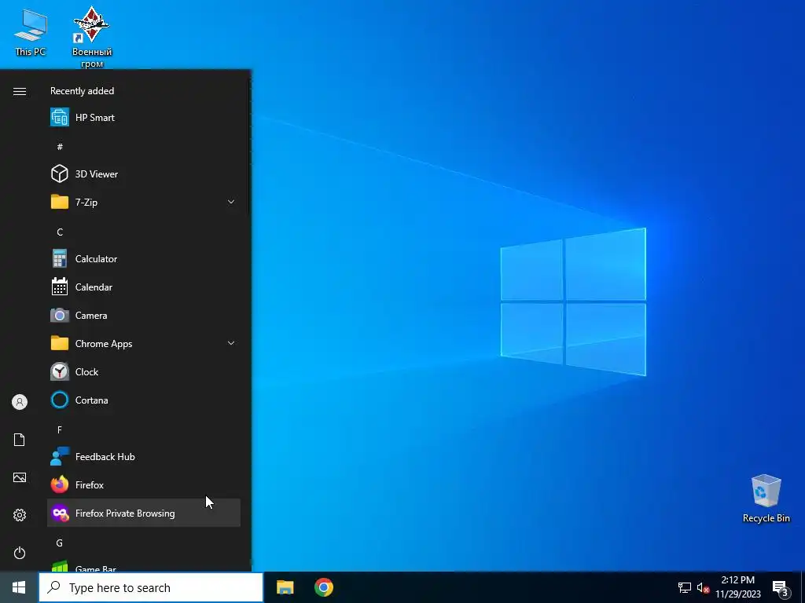Image resolution: width=805 pixels, height=603 pixels.
Task: Open Pictures from Start sidebar
Action: click(20, 477)
